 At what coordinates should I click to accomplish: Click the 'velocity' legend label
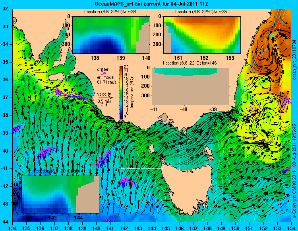pos(104,94)
